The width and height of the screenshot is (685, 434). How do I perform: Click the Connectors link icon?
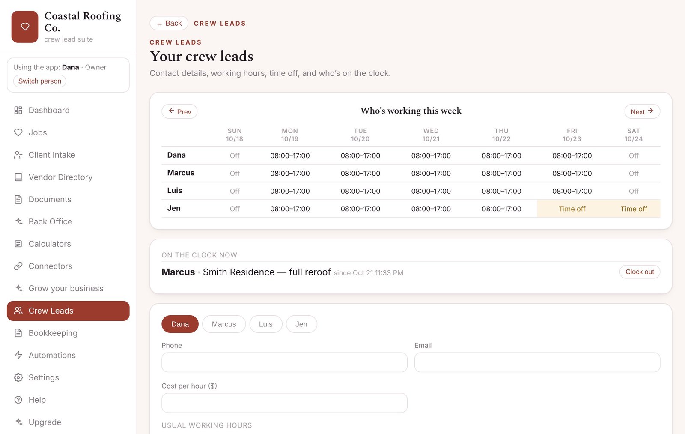pyautogui.click(x=18, y=266)
